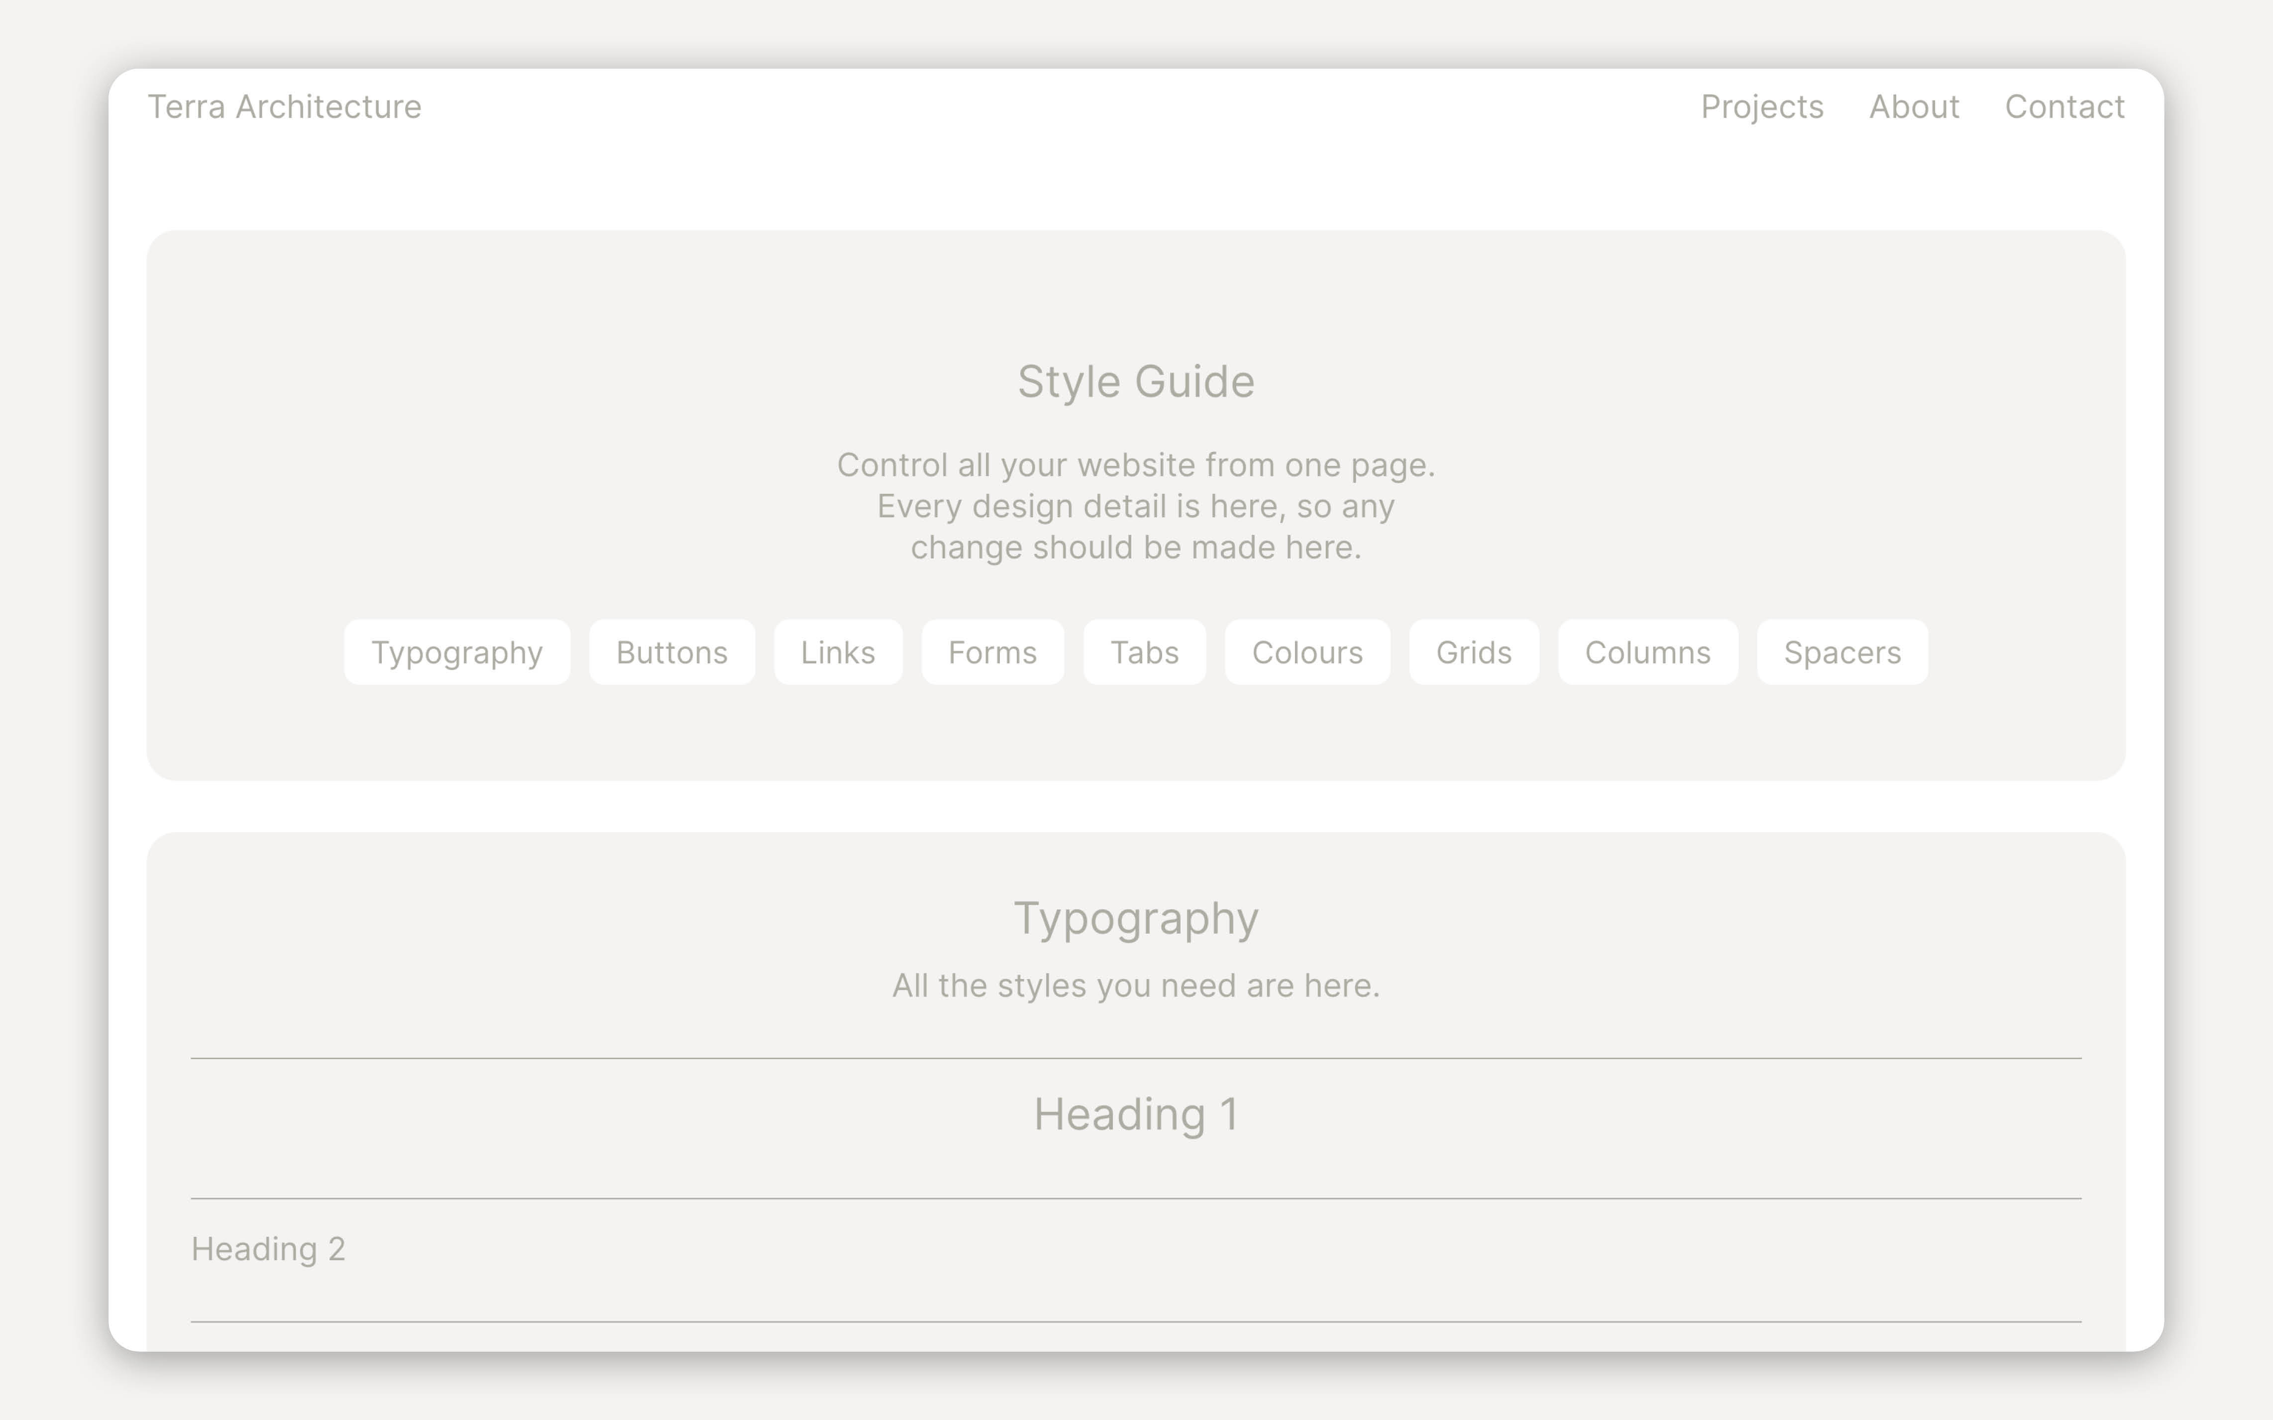Image resolution: width=2273 pixels, height=1420 pixels.
Task: Click the 'Control all your website' paragraph
Action: click(x=1136, y=506)
